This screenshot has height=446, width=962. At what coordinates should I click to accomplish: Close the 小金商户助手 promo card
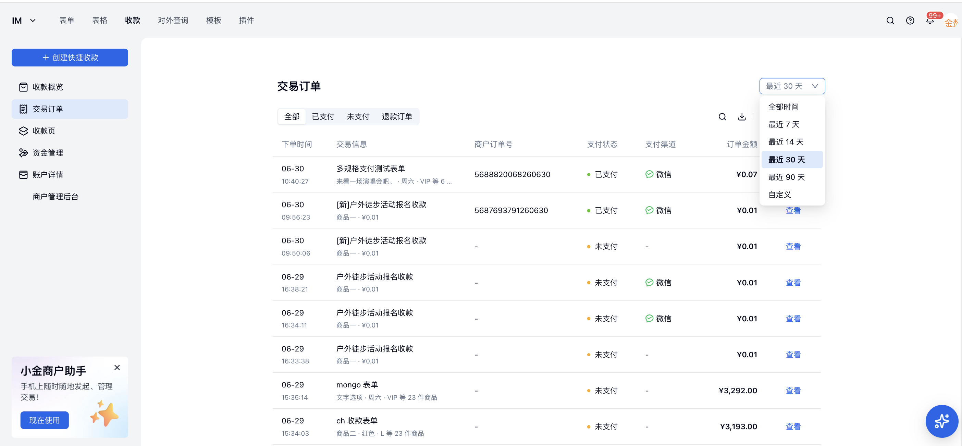(x=117, y=368)
